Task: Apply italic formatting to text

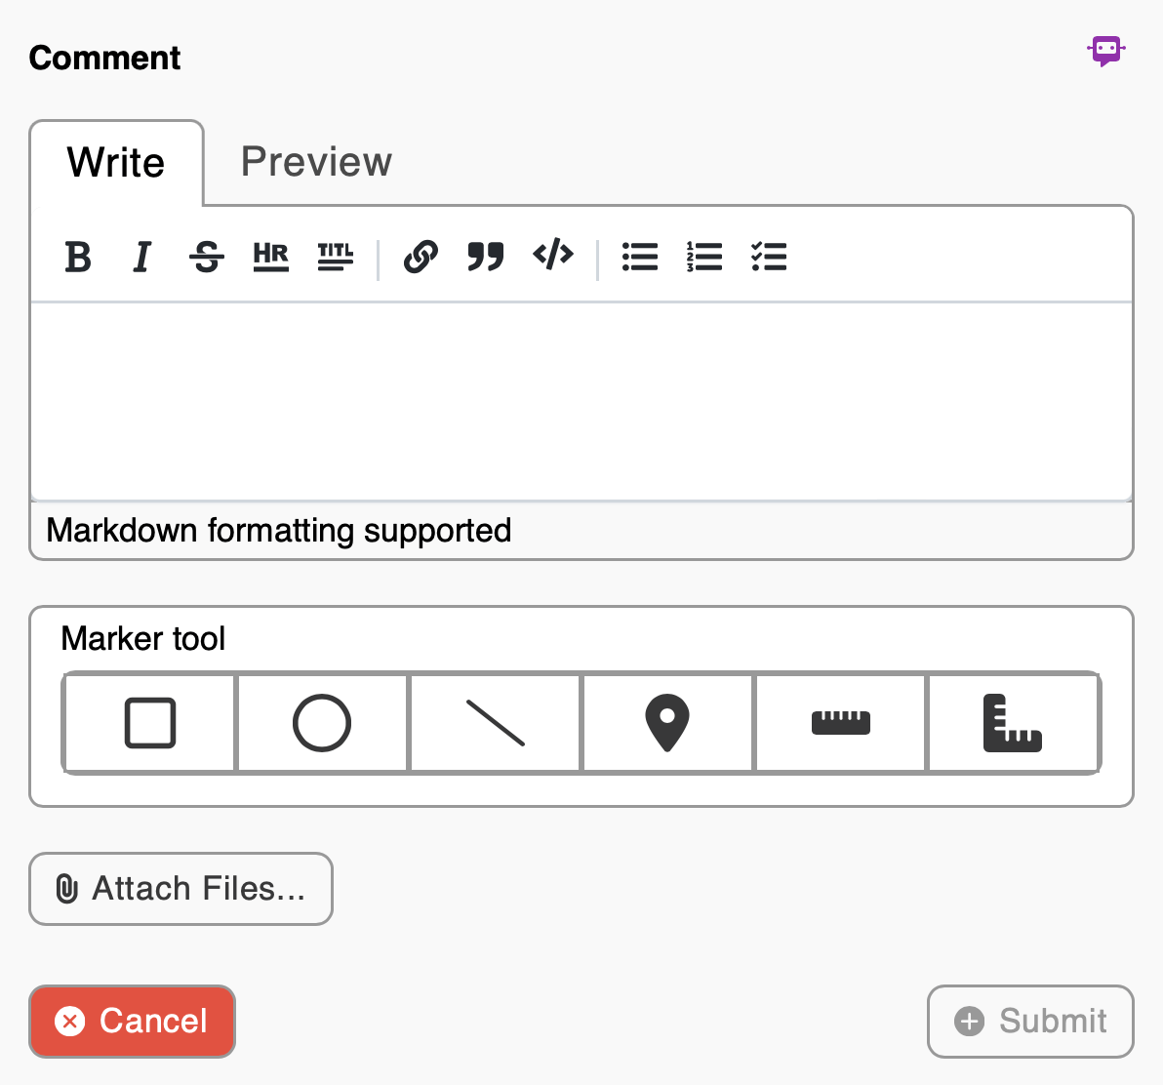Action: coord(142,257)
